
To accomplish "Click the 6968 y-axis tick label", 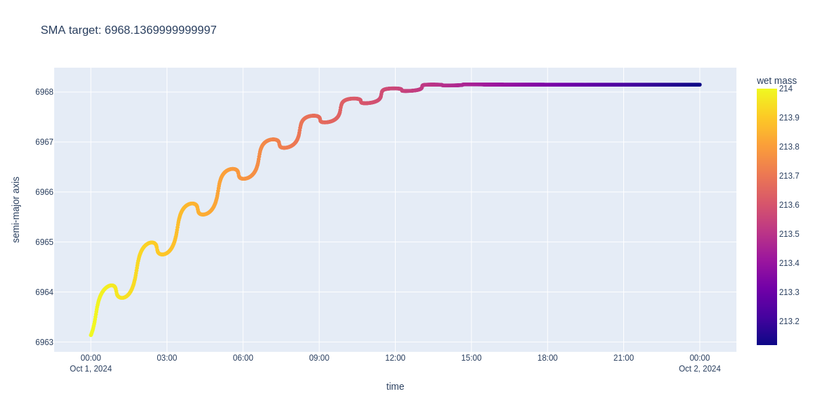I will pos(44,92).
